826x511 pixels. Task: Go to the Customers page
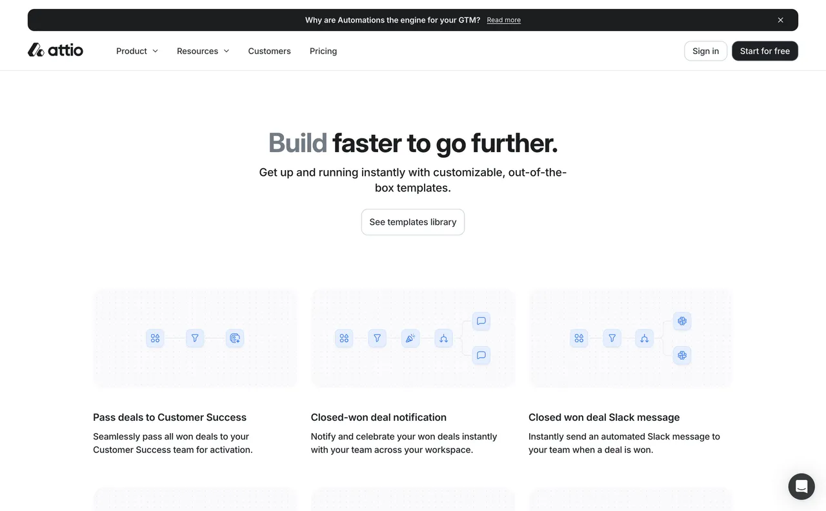pyautogui.click(x=269, y=50)
